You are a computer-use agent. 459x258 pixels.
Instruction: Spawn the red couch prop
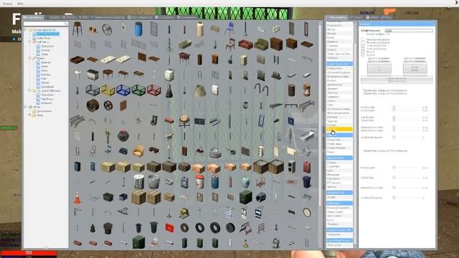click(245, 44)
